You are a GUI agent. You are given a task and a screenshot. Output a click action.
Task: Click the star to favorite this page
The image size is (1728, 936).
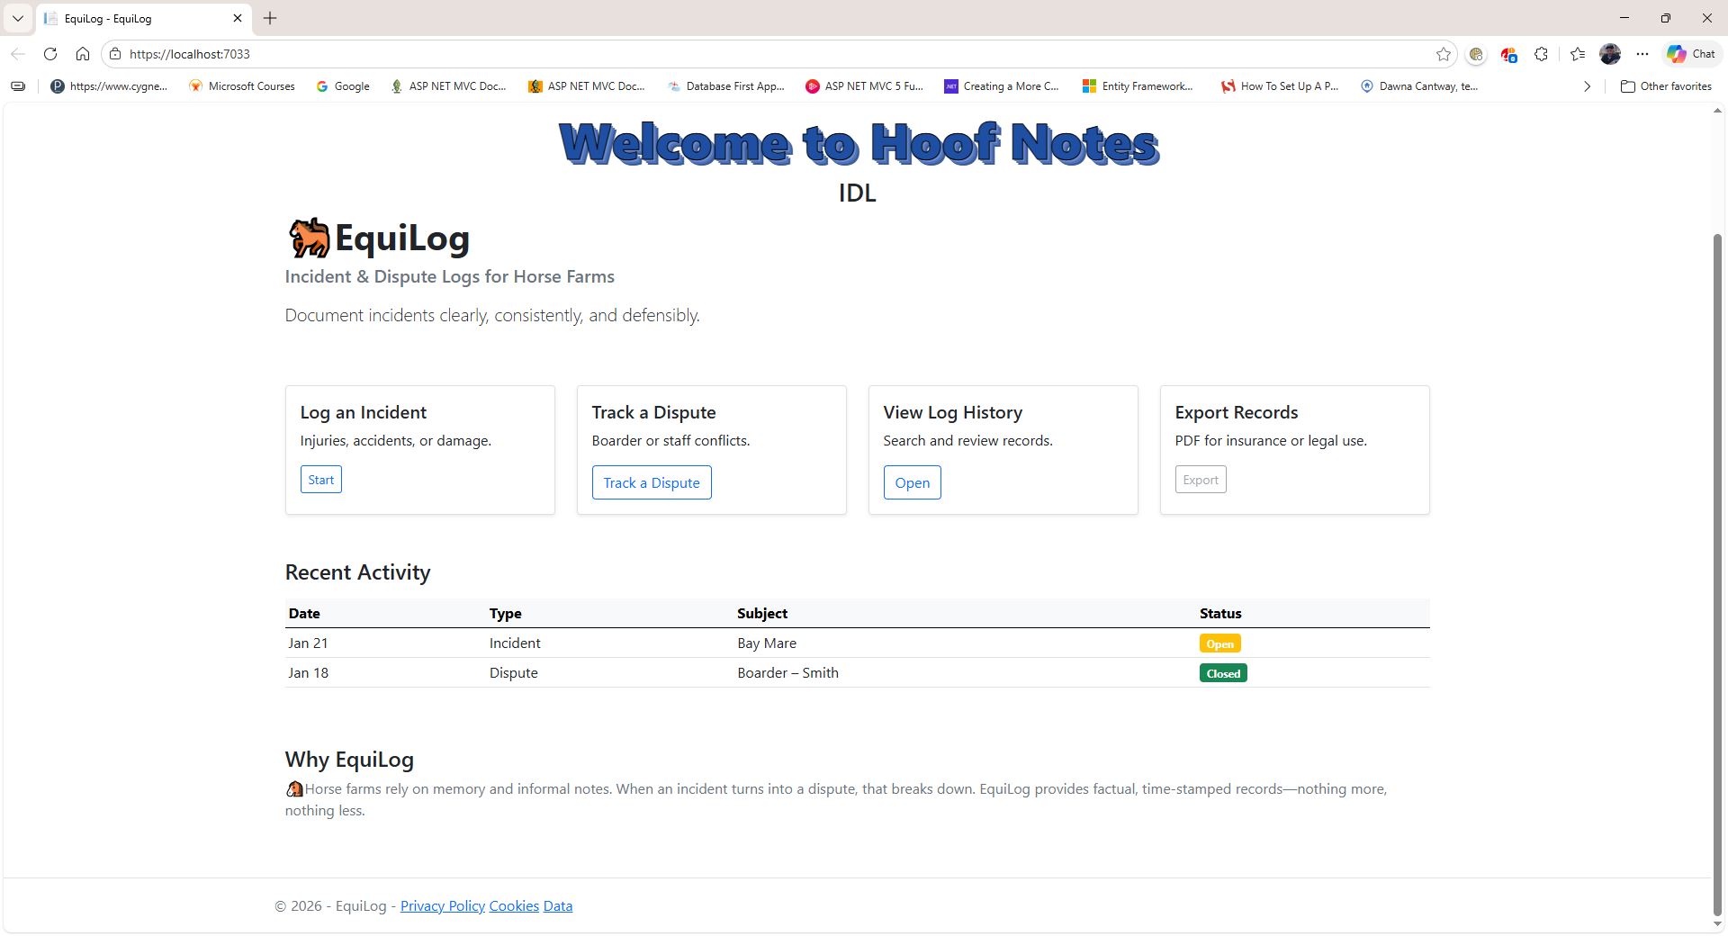coord(1444,54)
